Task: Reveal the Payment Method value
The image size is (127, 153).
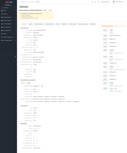Action: 37,146
